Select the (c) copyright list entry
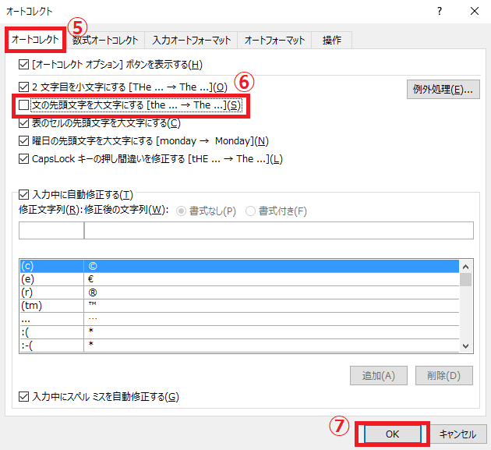491x450 pixels. pos(239,266)
